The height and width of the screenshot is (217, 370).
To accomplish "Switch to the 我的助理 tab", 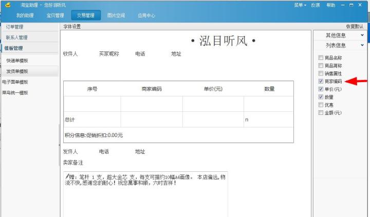I will click(25, 15).
